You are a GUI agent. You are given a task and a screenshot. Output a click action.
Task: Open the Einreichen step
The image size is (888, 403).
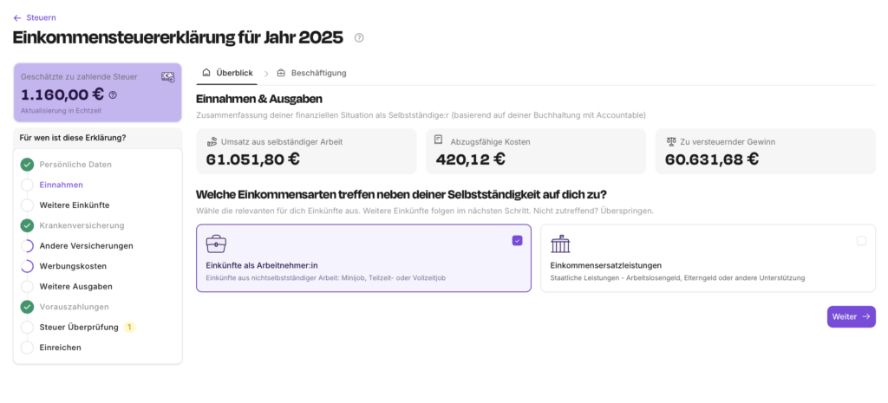point(60,348)
